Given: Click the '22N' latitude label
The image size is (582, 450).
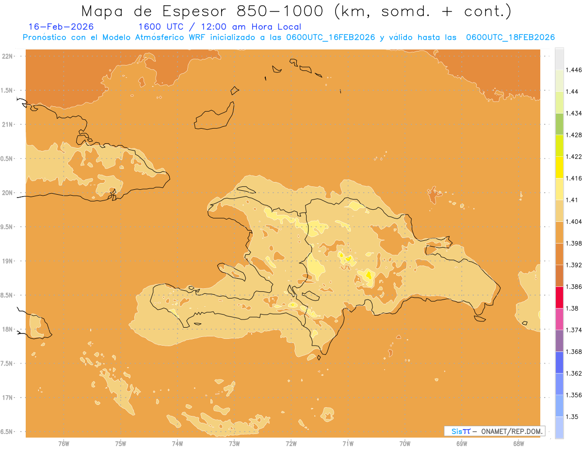Looking at the screenshot, I should point(7,56).
